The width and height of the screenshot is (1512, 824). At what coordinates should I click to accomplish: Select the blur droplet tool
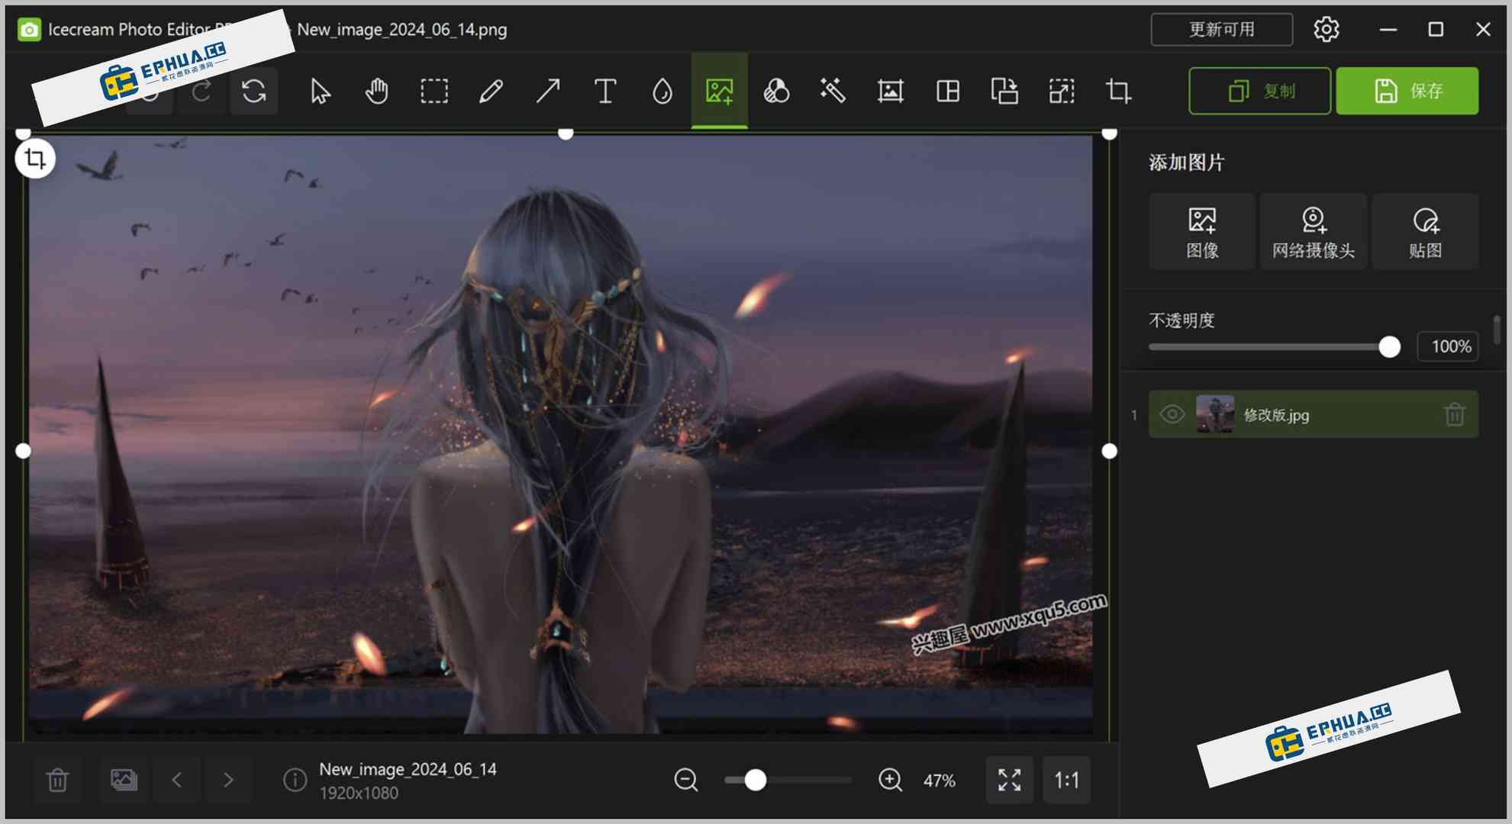[662, 92]
